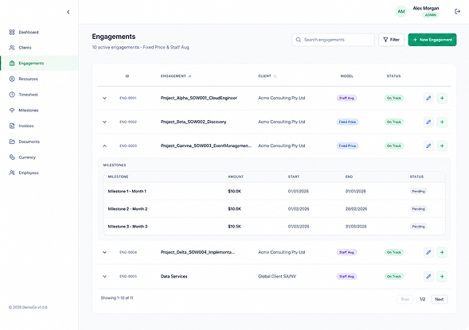Viewport: 469px width, 330px height.
Task: Open the Dashboard icon in sidebar
Action: click(x=12, y=33)
